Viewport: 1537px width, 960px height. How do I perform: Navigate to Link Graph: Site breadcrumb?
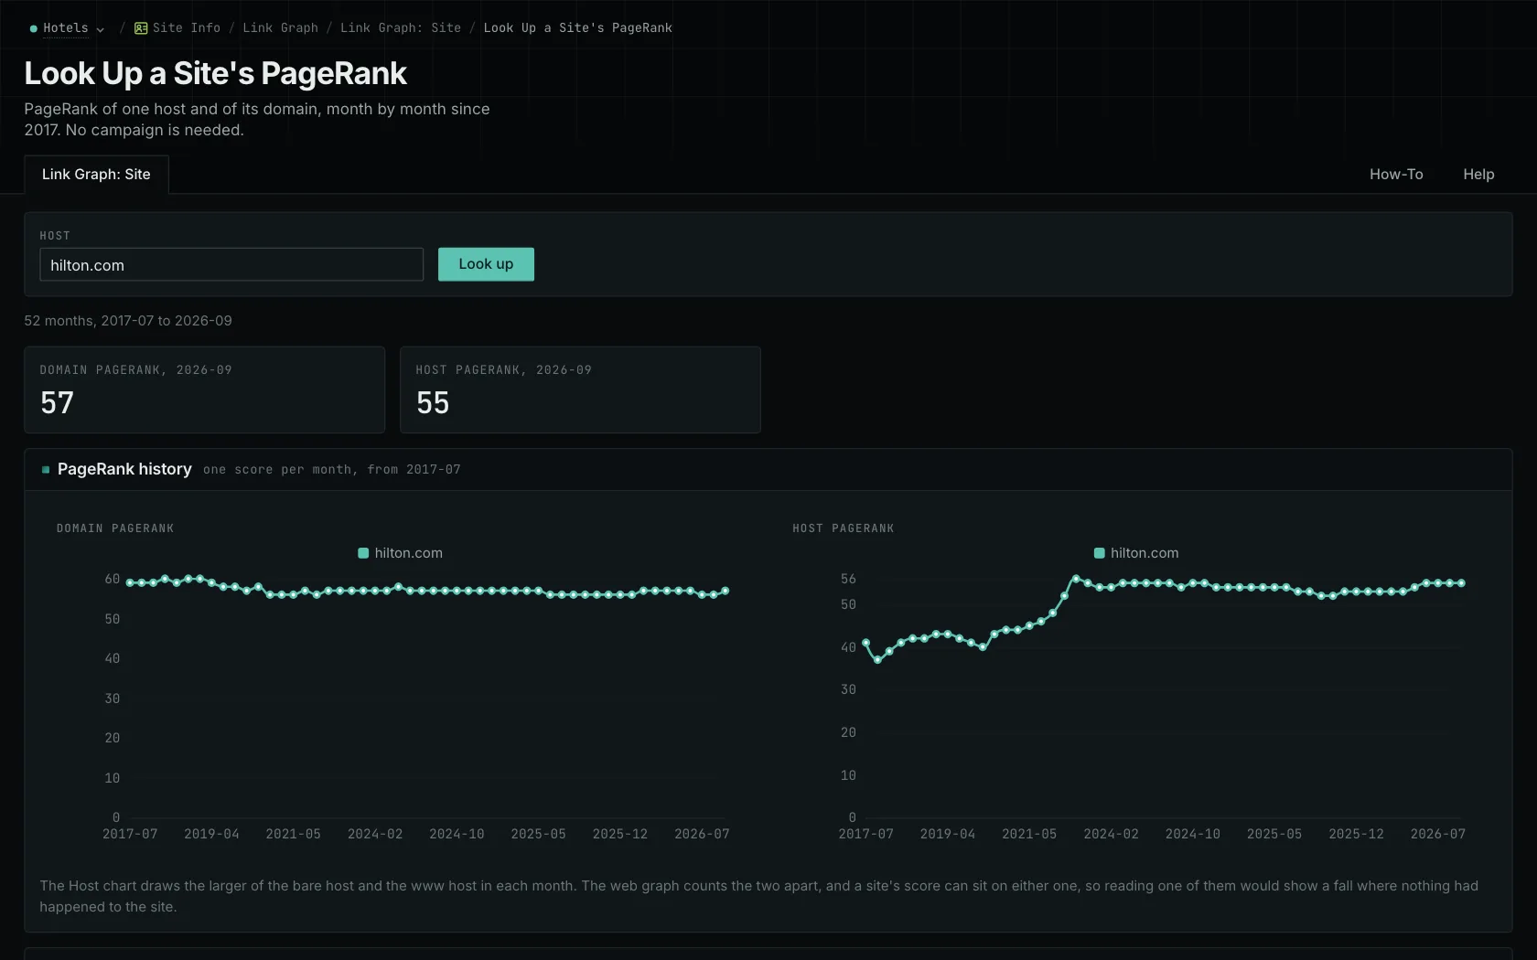(401, 28)
